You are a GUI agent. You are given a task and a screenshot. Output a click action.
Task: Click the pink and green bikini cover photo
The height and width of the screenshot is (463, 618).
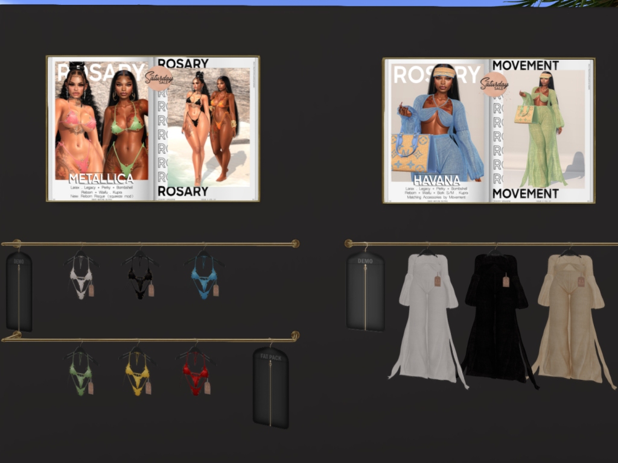click(101, 121)
